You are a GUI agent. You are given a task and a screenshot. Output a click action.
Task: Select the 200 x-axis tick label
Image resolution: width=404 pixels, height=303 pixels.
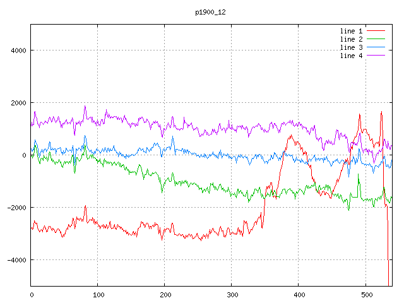[x=165, y=294]
